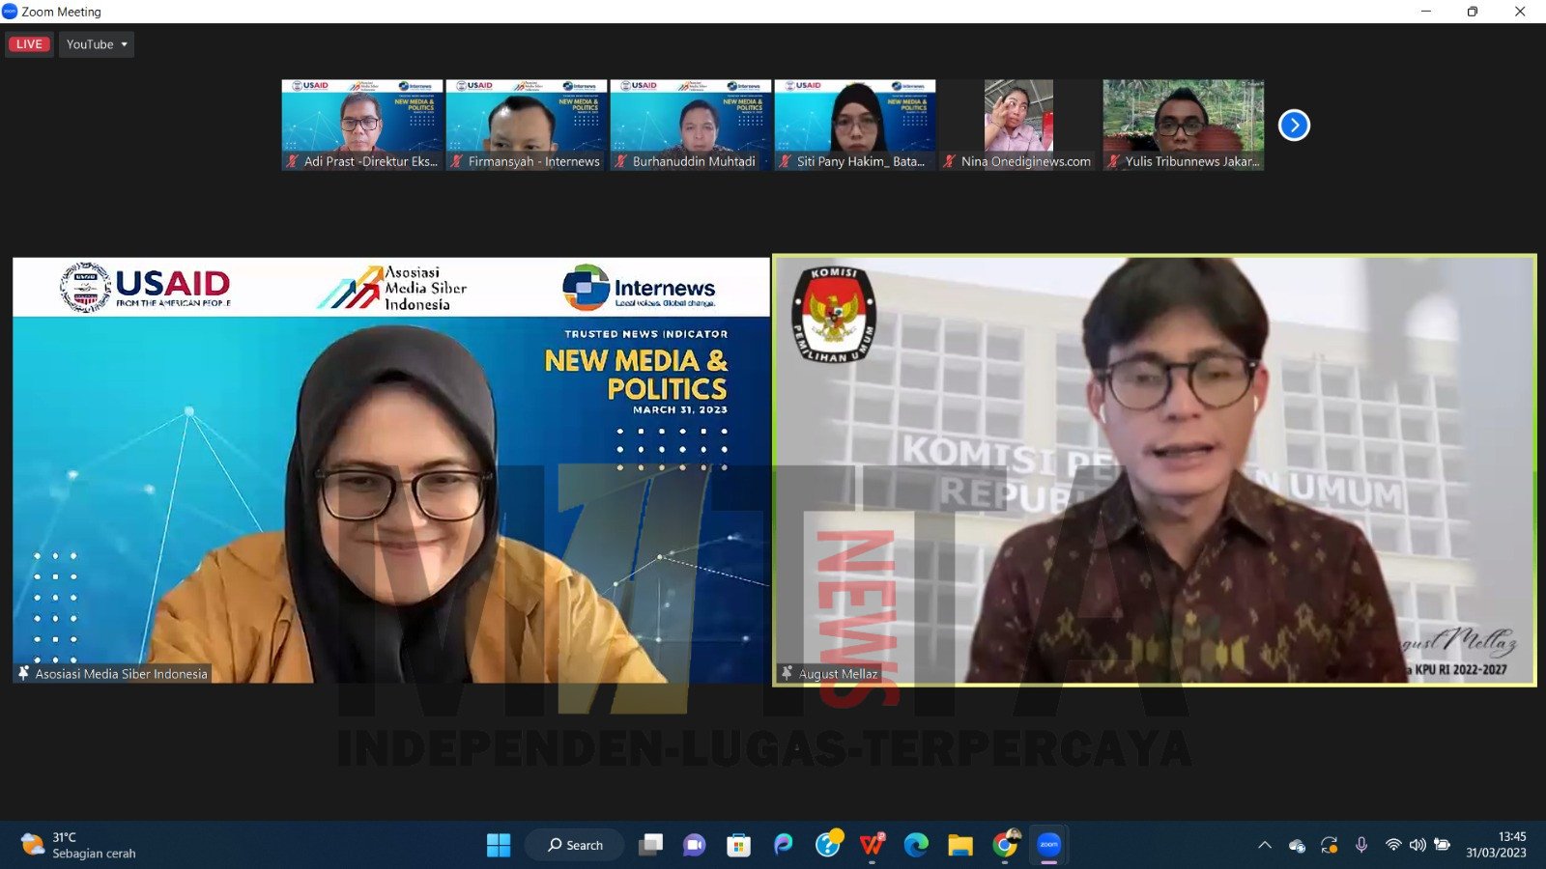Expand the hidden system tray icons chevron
The image size is (1546, 869).
click(1265, 846)
